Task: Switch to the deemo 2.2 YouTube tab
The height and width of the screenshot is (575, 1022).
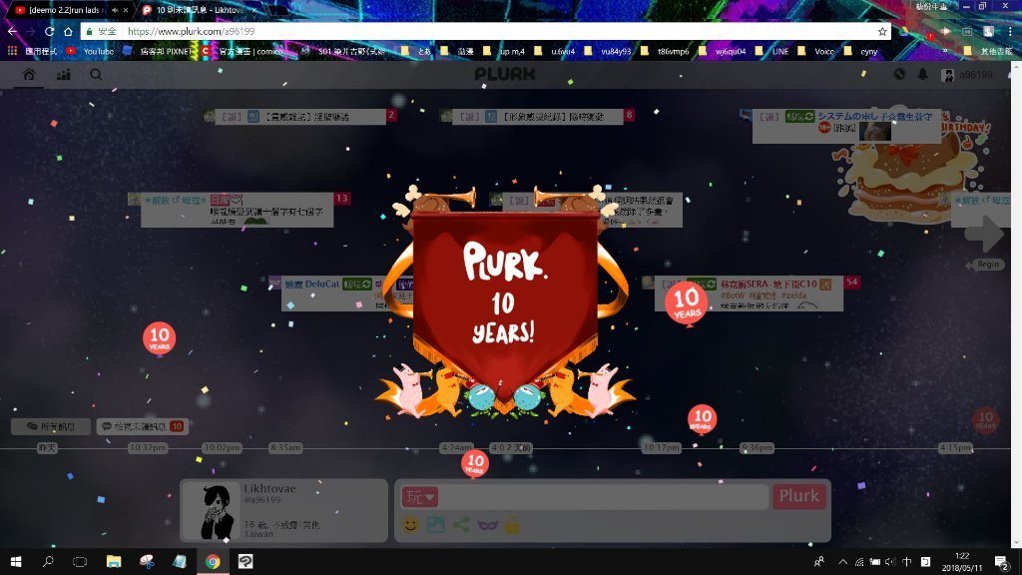Action: (65, 10)
